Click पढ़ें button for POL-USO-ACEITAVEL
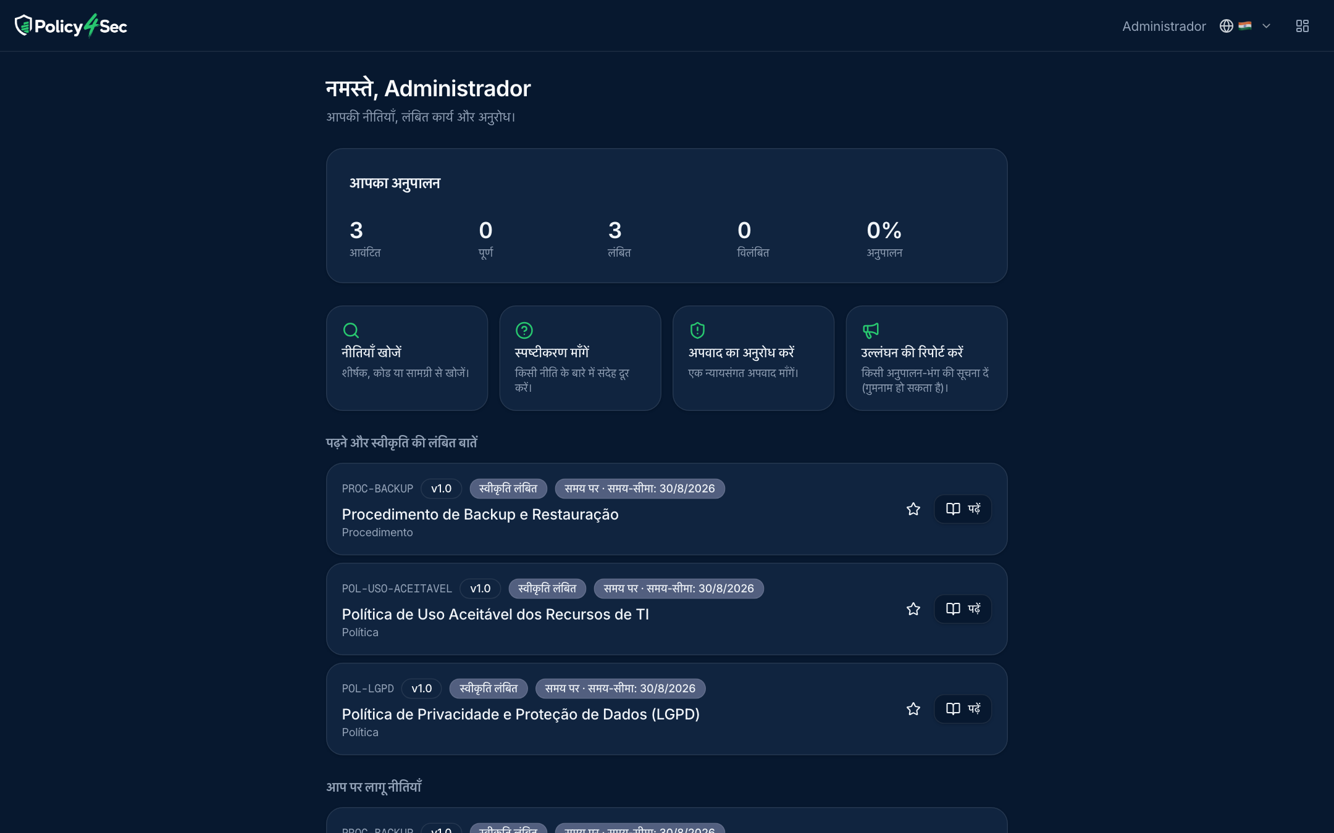Screen dimensions: 1334x833 point(963,609)
